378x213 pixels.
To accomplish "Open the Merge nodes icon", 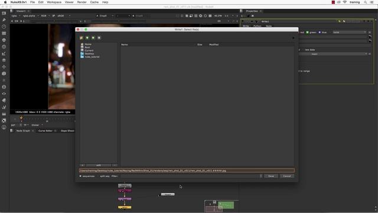I will pos(4,60).
